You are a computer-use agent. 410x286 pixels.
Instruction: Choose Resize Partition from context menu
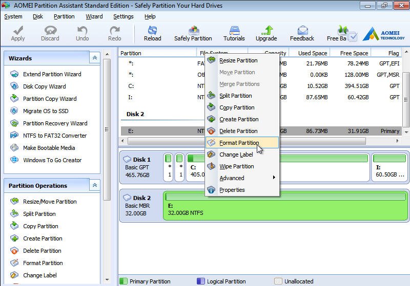click(242, 60)
